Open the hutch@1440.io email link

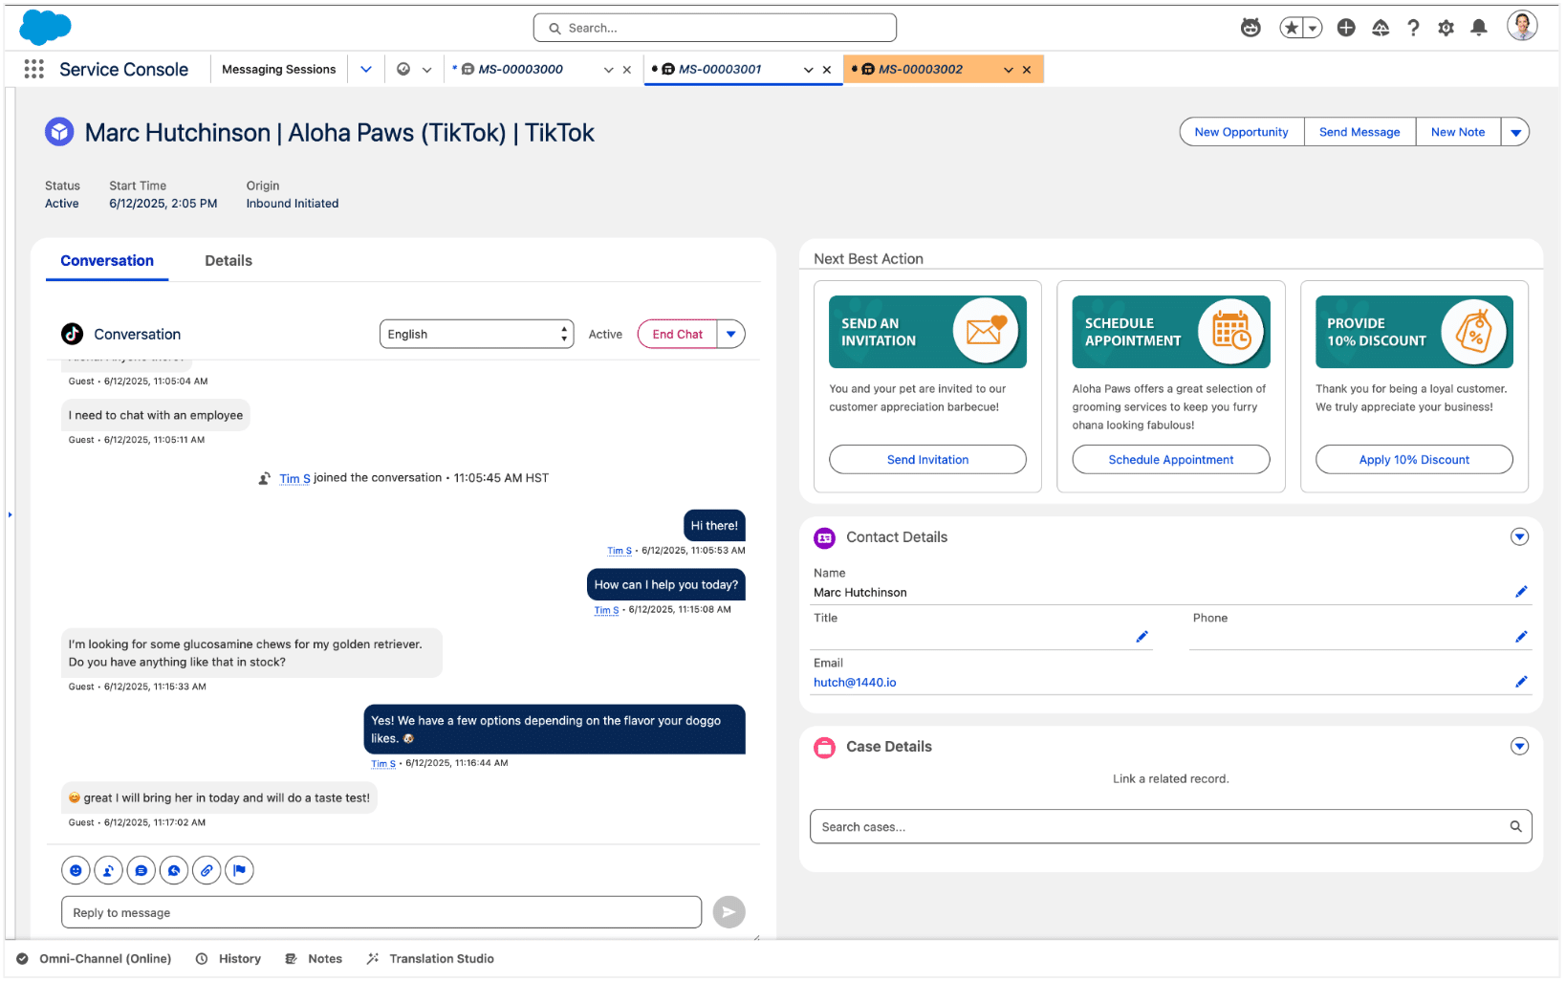(855, 683)
